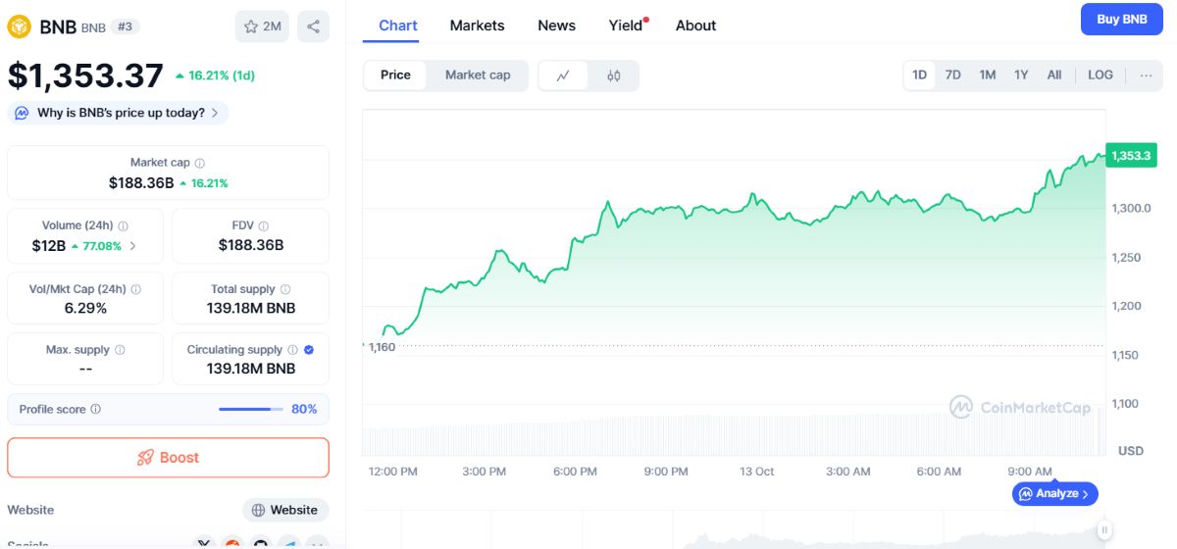This screenshot has width=1177, height=549.
Task: Select 1D time range
Action: click(x=919, y=75)
